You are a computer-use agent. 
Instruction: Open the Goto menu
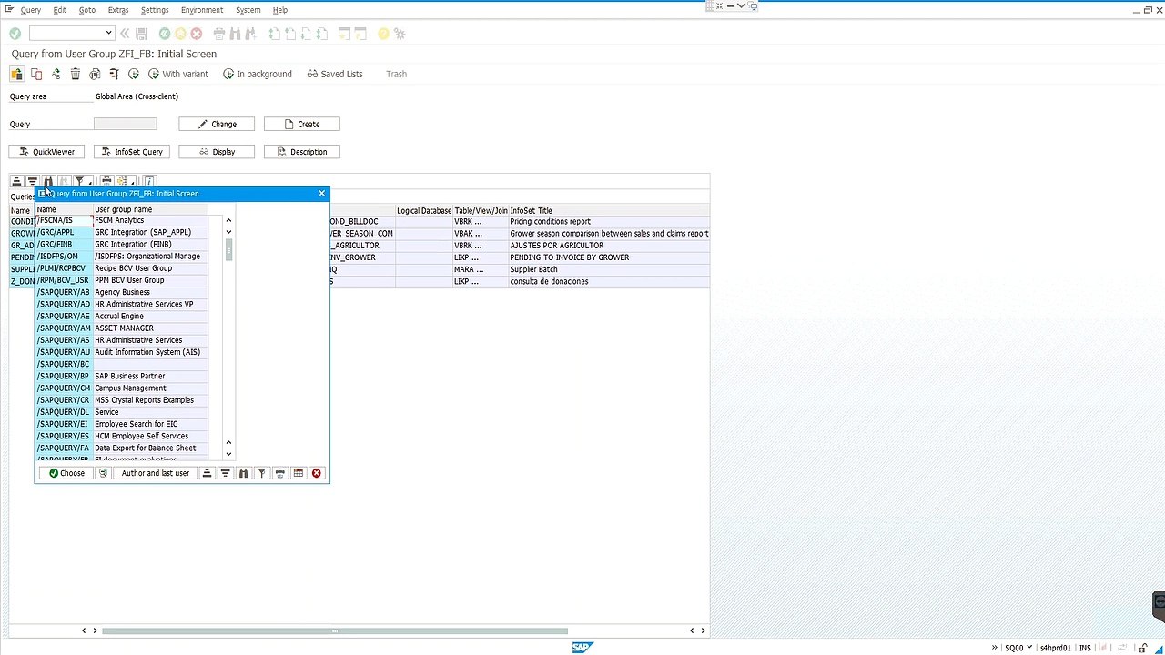click(x=87, y=10)
